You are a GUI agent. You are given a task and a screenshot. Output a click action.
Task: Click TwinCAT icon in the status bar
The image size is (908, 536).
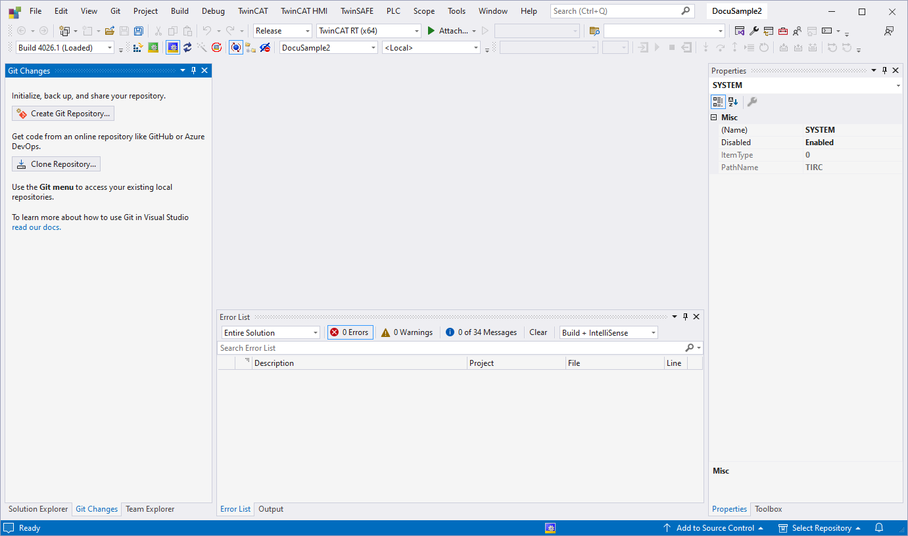coord(551,528)
